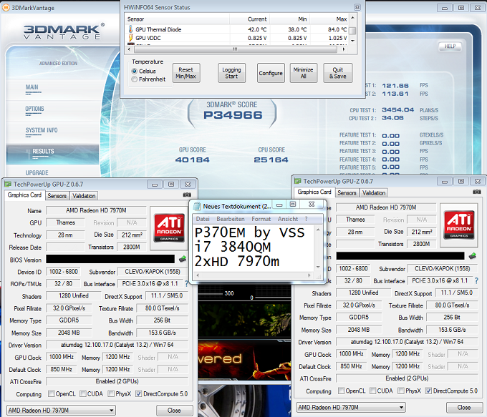This screenshot has width=487, height=417.
Task: Click scroll left arrow in HWiNFO64 sensor list
Action: [130, 49]
